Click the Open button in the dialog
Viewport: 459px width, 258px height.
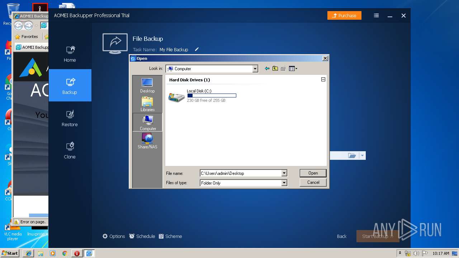[x=313, y=173]
